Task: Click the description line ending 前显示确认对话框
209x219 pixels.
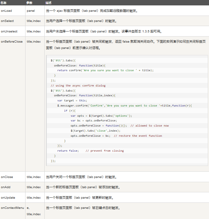Action: tap(73, 48)
